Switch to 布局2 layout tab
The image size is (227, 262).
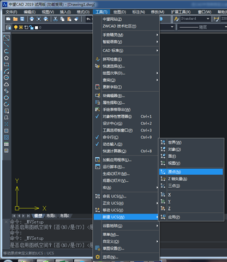point(65,216)
